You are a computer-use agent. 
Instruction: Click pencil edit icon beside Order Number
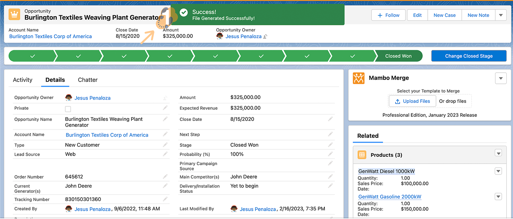tap(165, 176)
